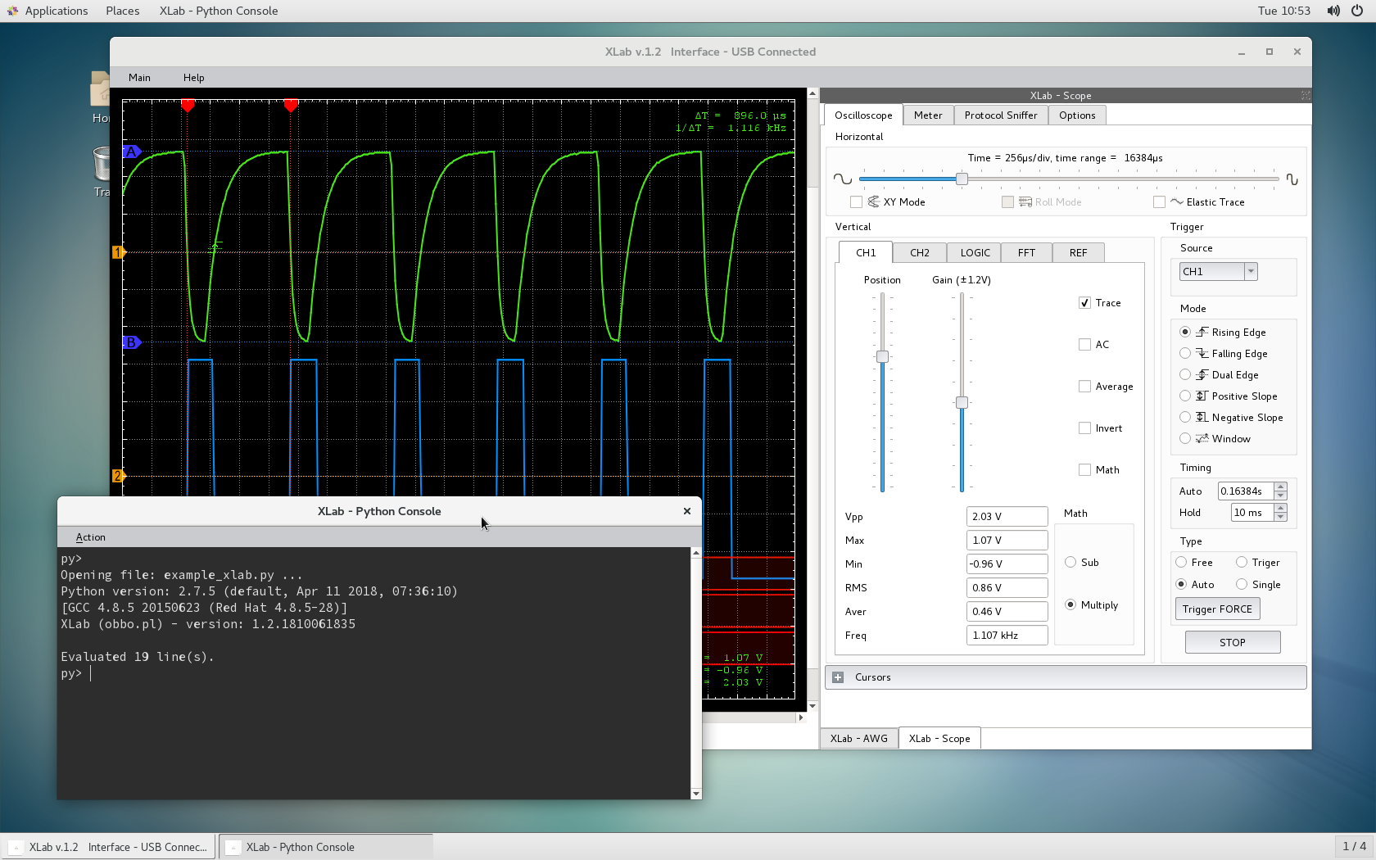Select Single trigger type radio
The width and height of the screenshot is (1376, 860).
tap(1242, 584)
